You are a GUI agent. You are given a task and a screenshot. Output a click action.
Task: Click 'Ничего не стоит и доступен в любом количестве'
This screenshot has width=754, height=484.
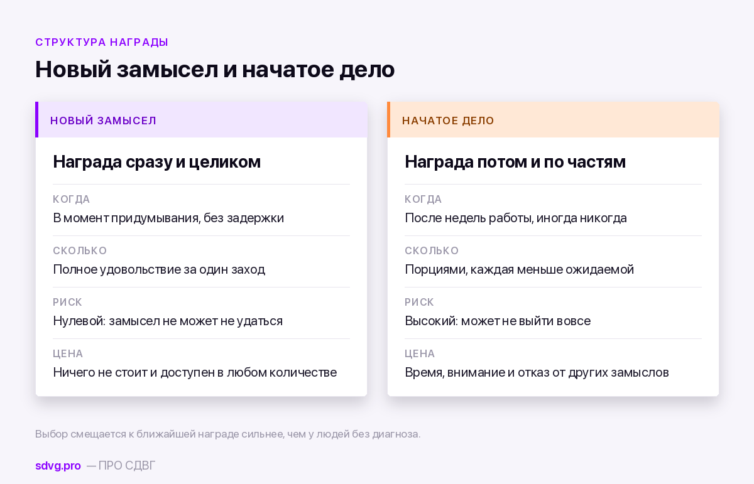[x=195, y=373]
